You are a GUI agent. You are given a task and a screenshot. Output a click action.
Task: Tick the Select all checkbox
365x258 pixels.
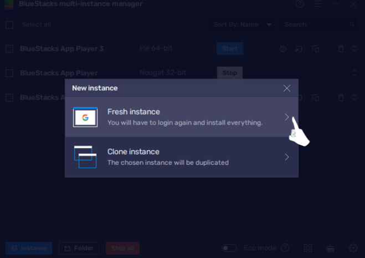coord(9,25)
